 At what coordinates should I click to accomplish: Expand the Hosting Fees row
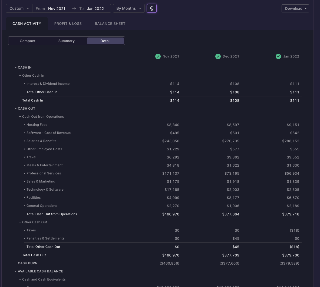coord(24,125)
